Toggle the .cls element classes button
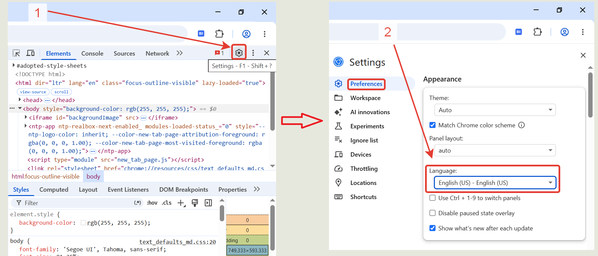The height and width of the screenshot is (256, 598). 167,203
